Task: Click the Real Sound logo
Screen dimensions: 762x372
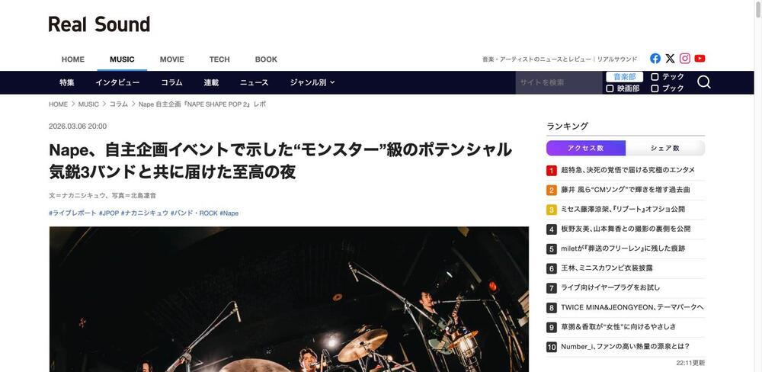Action: [x=99, y=24]
